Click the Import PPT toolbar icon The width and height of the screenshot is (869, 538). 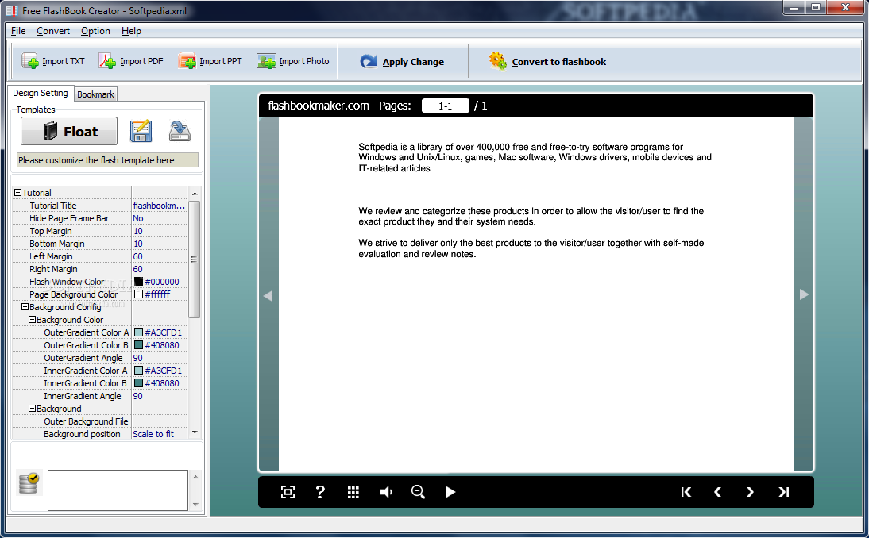pyautogui.click(x=187, y=61)
